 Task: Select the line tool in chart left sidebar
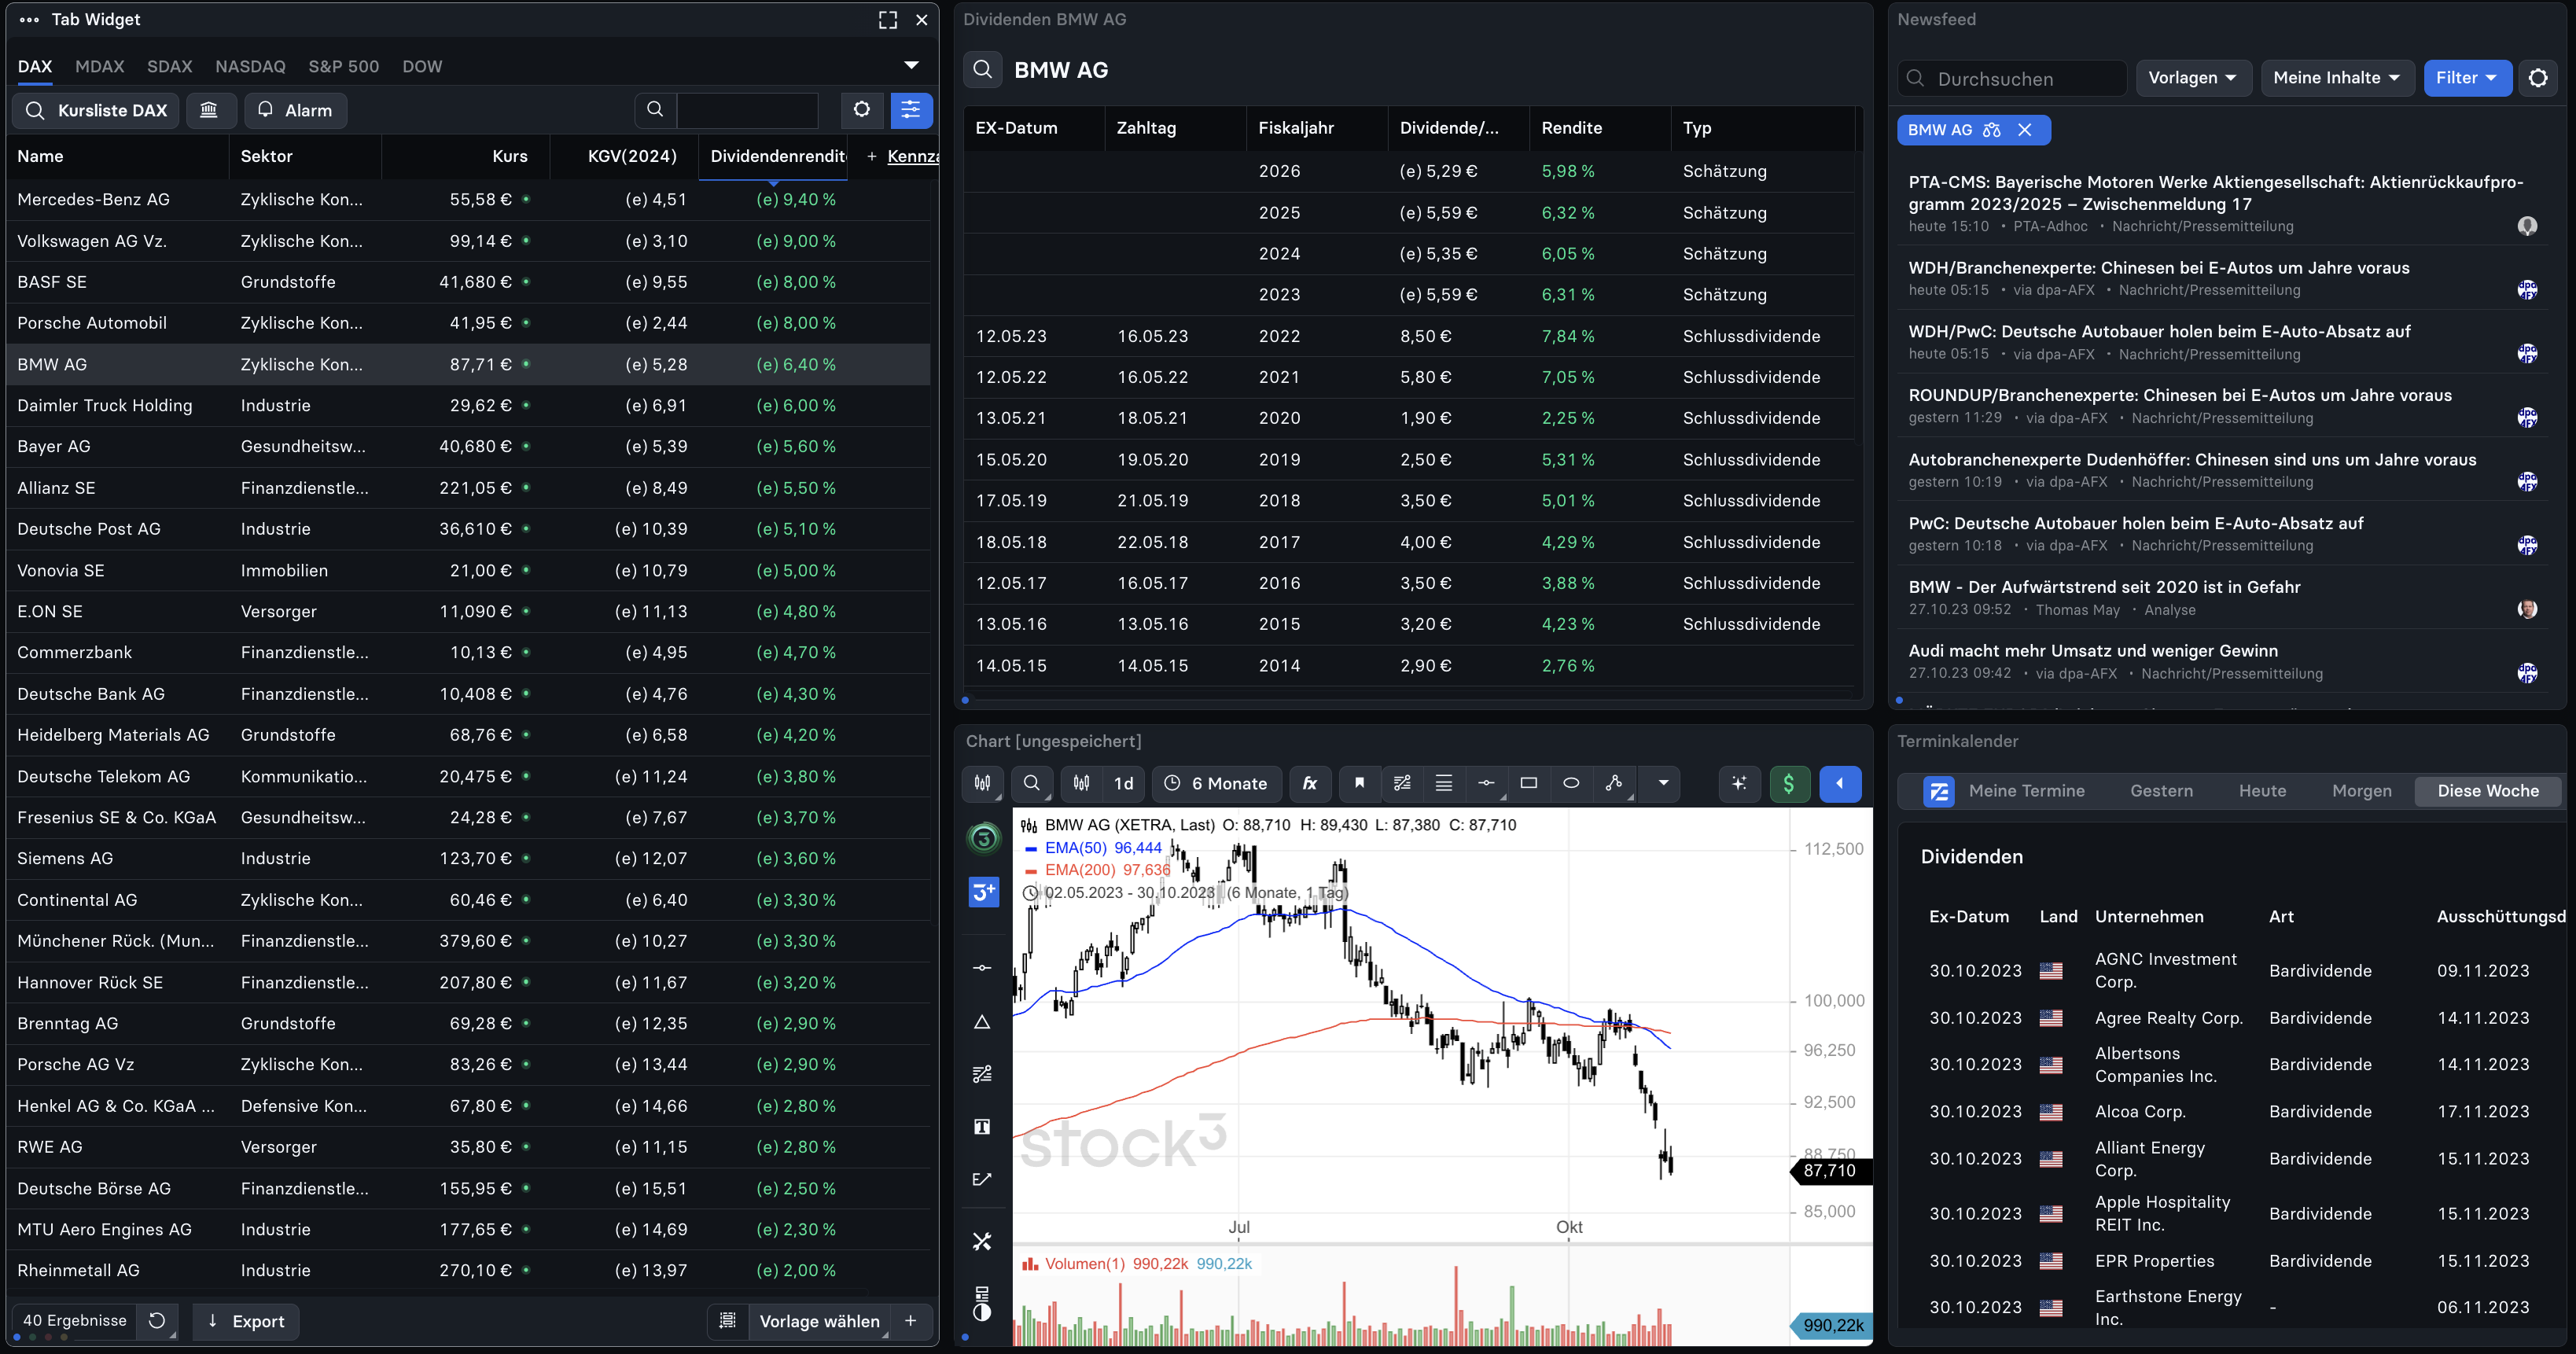(982, 967)
